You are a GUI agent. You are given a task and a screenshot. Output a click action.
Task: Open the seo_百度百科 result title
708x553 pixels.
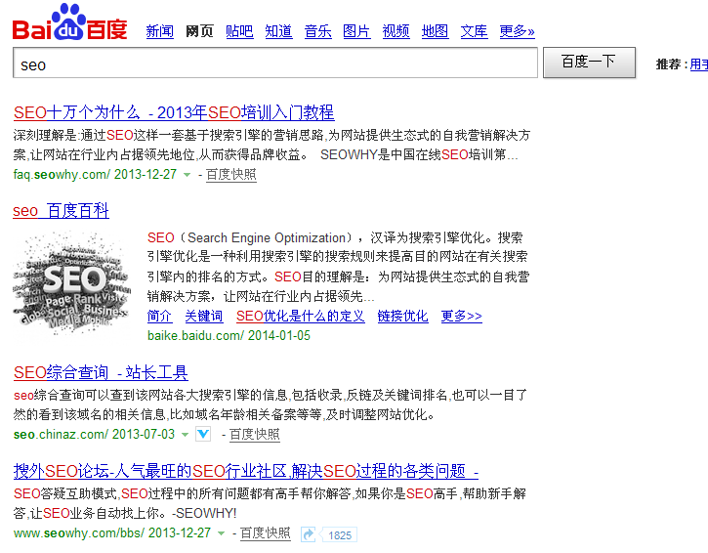click(x=61, y=210)
